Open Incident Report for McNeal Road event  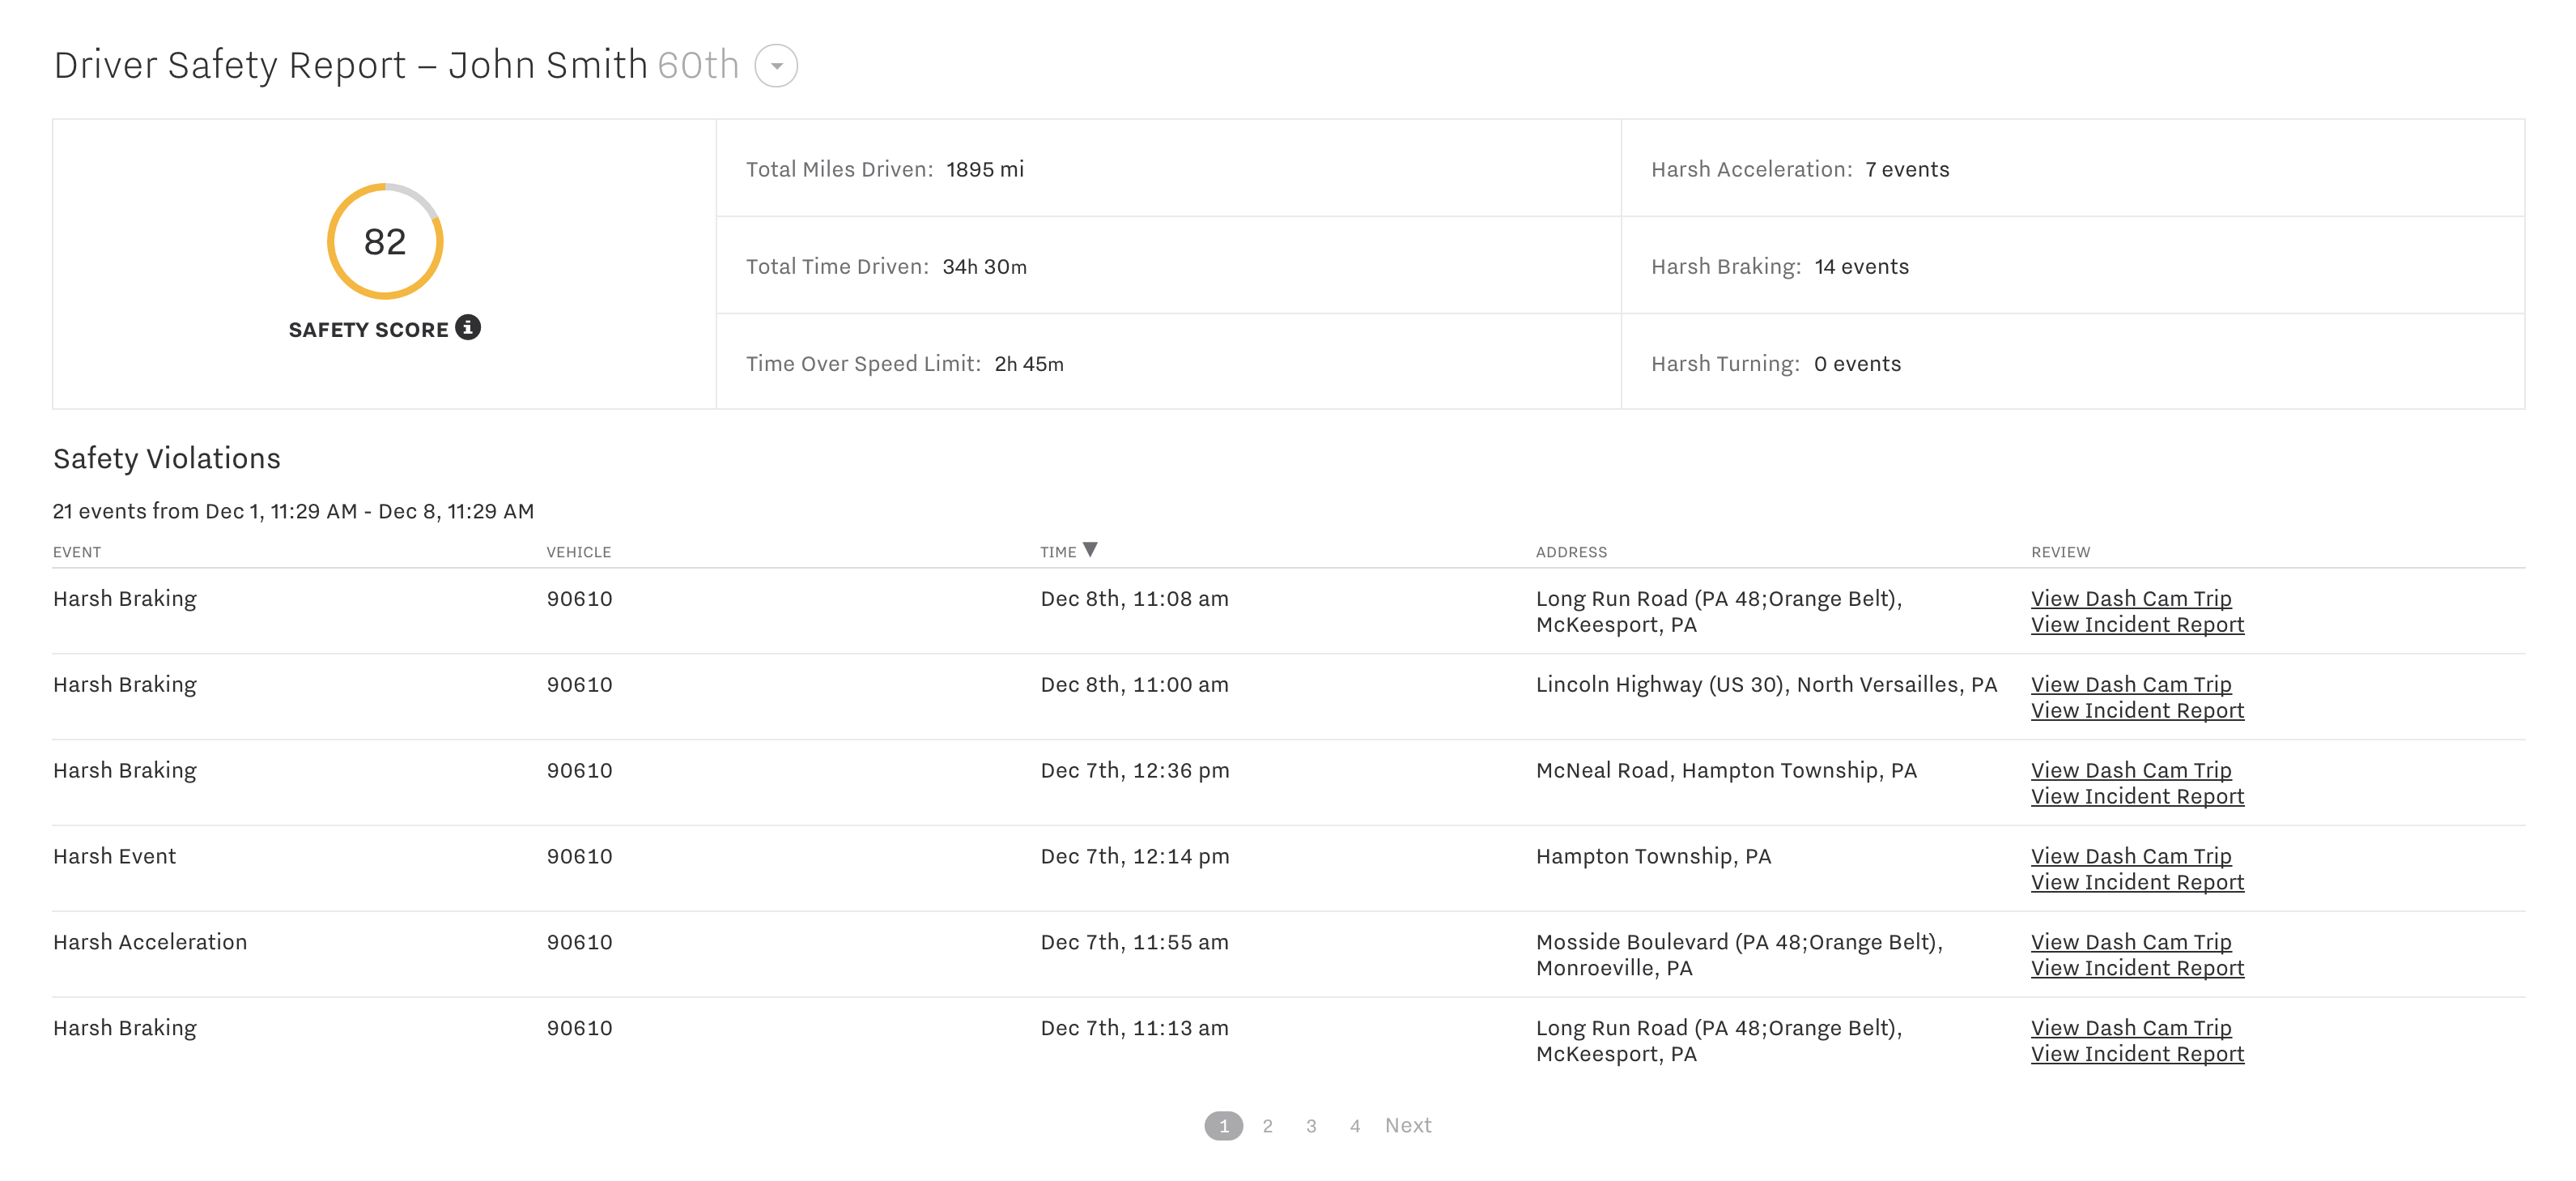2137,797
